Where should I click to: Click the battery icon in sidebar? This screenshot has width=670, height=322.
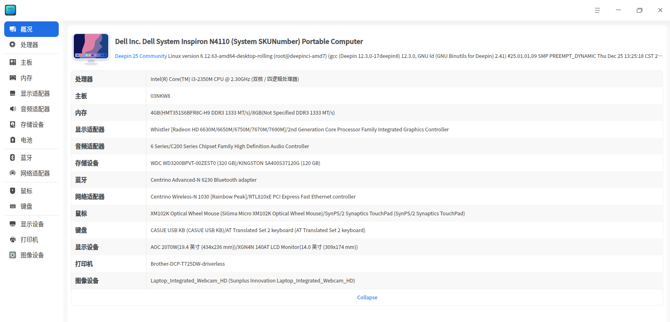click(13, 140)
